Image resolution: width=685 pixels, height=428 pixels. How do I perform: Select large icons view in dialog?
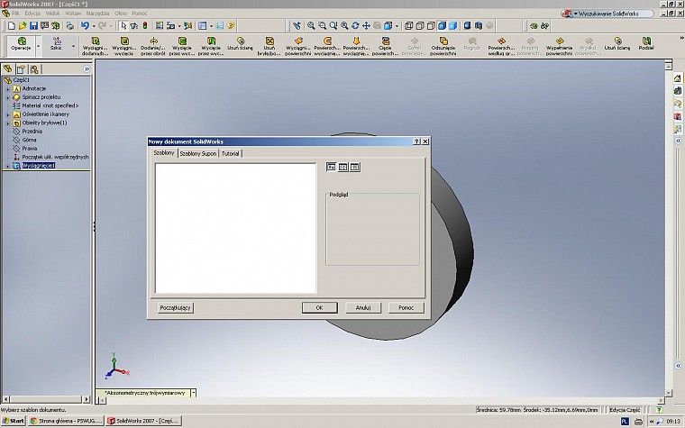pos(331,167)
